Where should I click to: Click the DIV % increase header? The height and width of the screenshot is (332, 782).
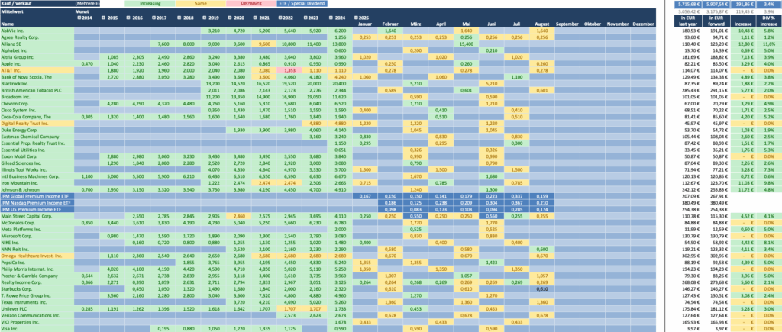click(768, 21)
